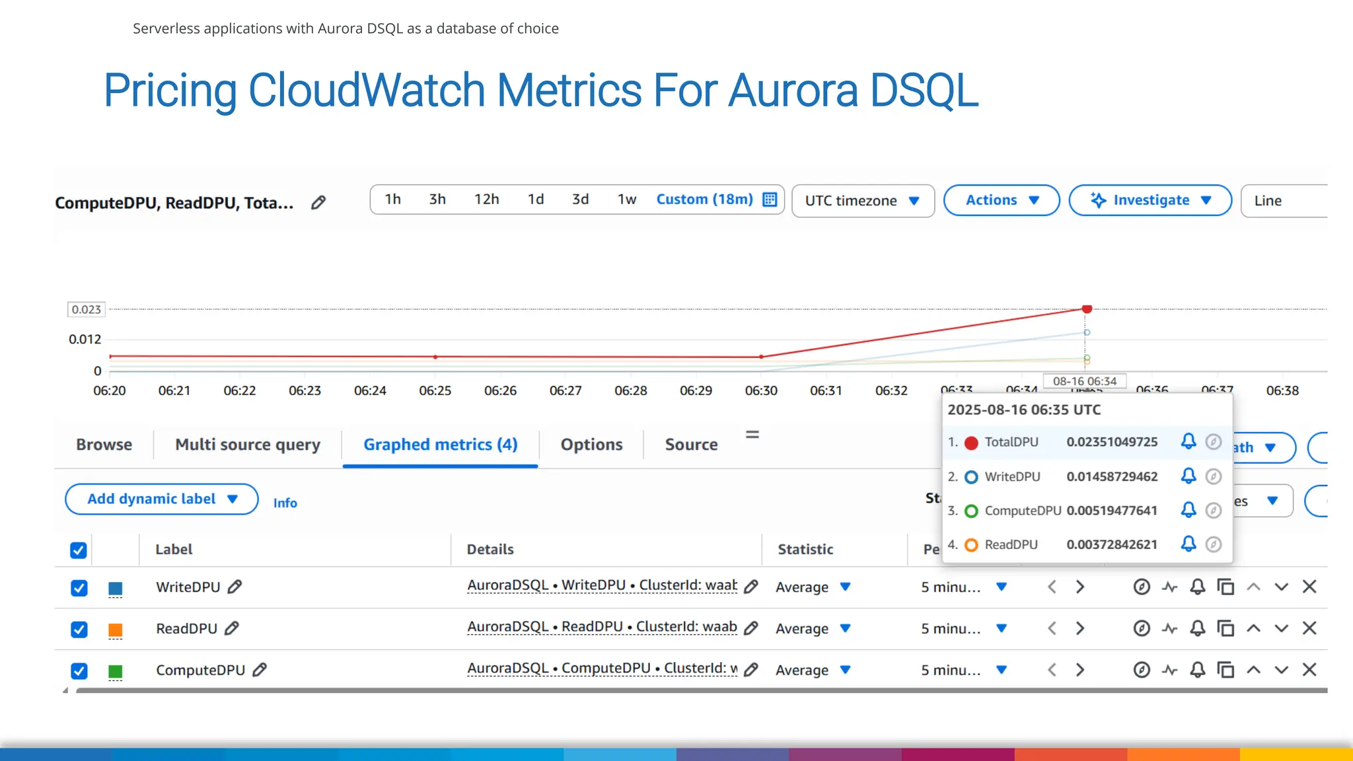
Task: Switch to the Browse tab
Action: click(104, 445)
